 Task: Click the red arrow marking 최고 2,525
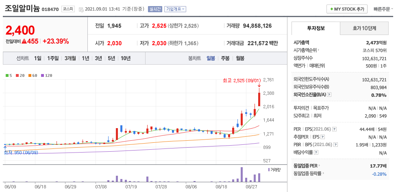259,85
